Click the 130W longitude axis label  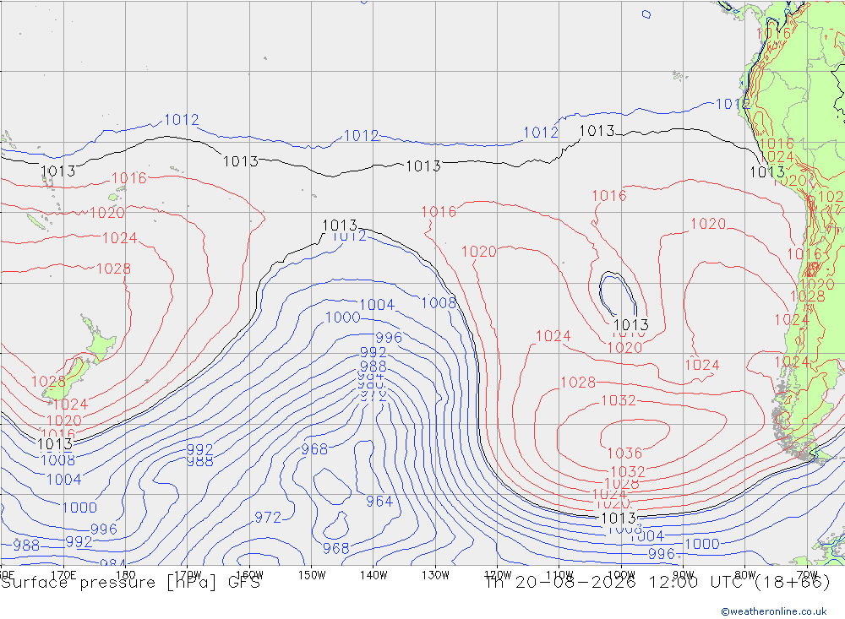(435, 575)
